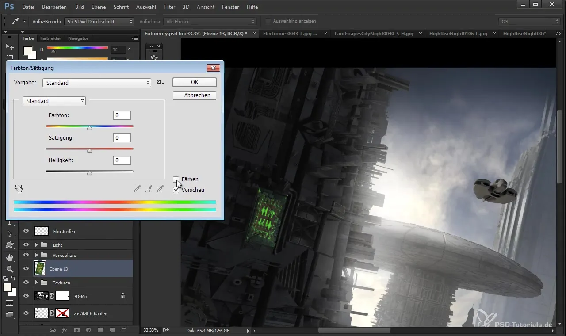Click the Photoshop Ps logo
The image size is (566, 336).
9,7
